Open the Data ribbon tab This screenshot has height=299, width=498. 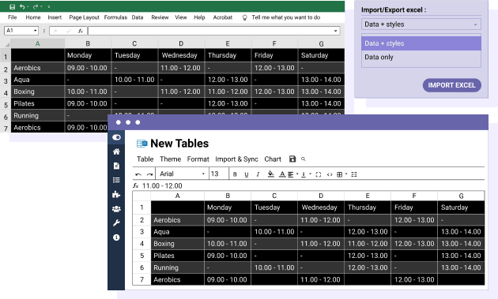point(138,17)
